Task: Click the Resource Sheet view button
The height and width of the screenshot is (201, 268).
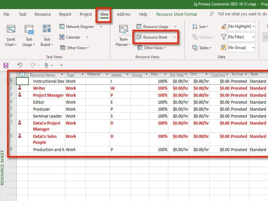Action: pyautogui.click(x=155, y=37)
